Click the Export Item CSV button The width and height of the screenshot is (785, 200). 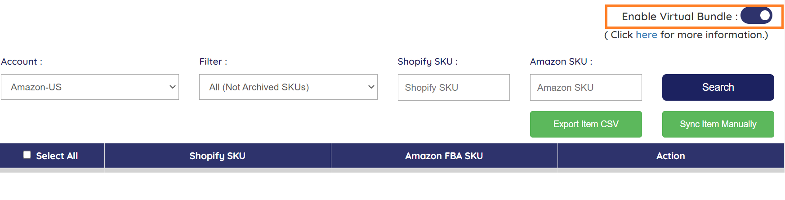pos(586,124)
